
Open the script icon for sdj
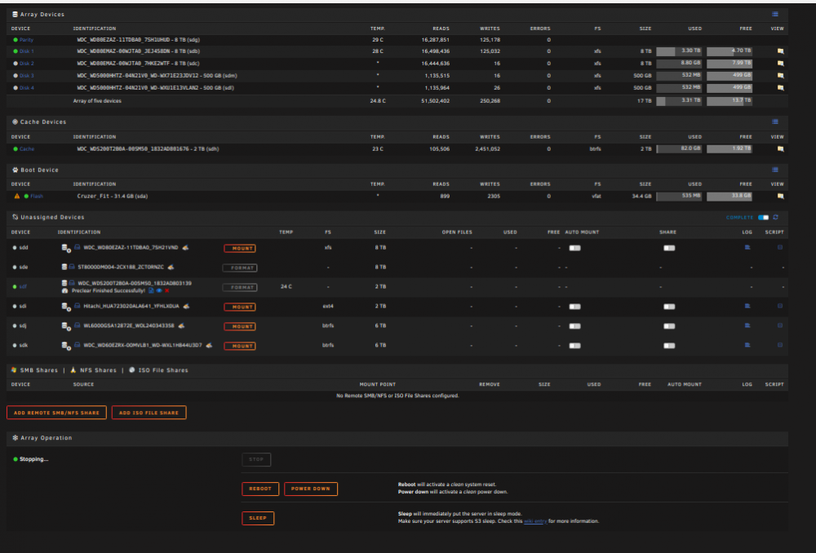coord(780,325)
